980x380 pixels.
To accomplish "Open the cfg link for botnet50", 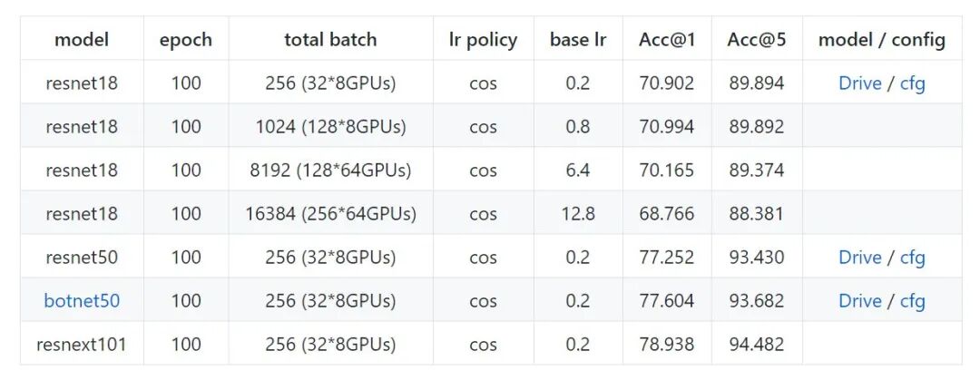I will click(x=912, y=301).
